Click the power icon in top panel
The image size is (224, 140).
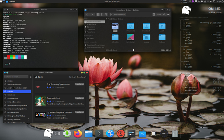[223, 1]
